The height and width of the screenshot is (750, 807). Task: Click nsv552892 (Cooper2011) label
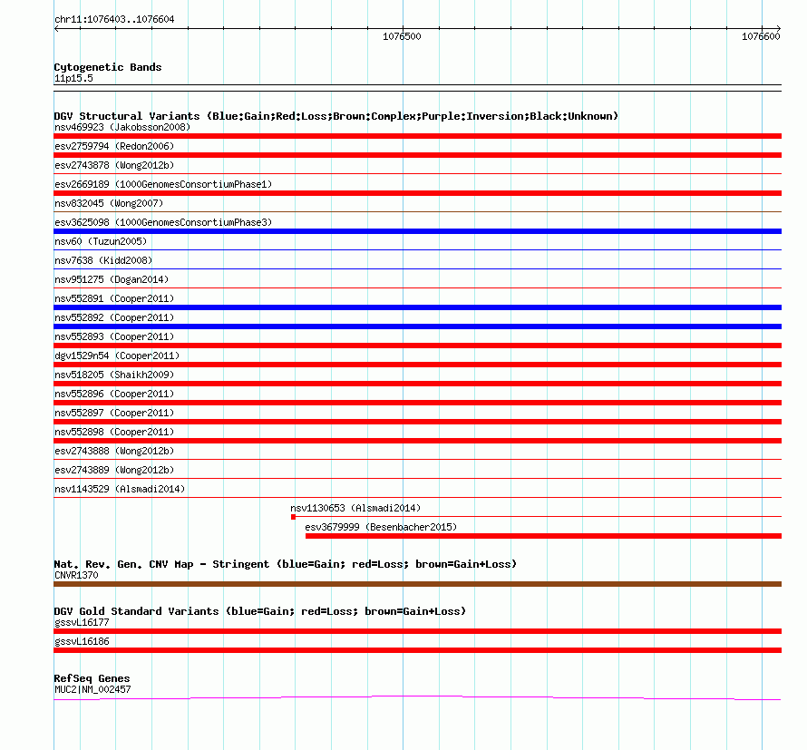(x=114, y=317)
